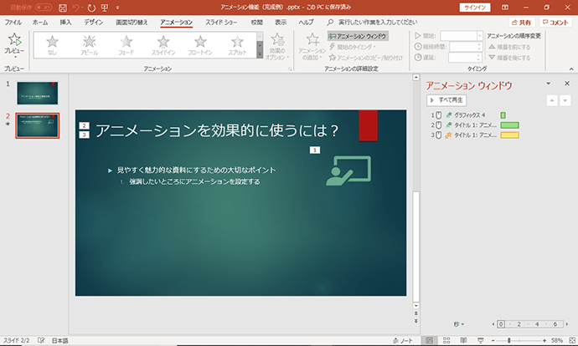578x346 pixels.
Task: Expand the animation gallery More arrow
Action: [x=260, y=54]
